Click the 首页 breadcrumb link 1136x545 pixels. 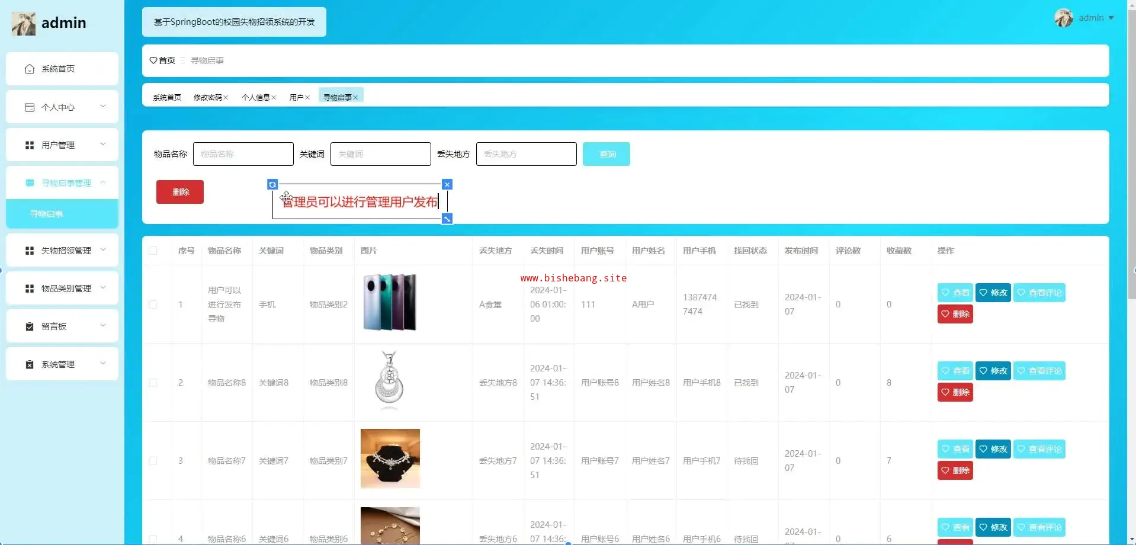(x=167, y=60)
